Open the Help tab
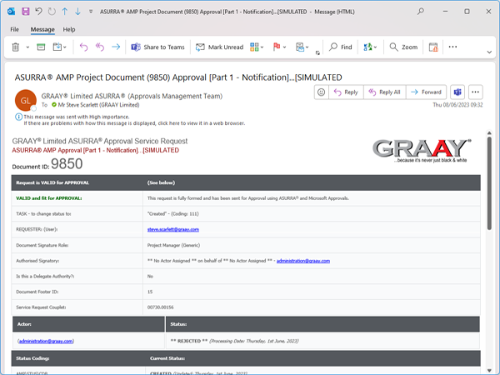500x375 pixels. coord(69,29)
